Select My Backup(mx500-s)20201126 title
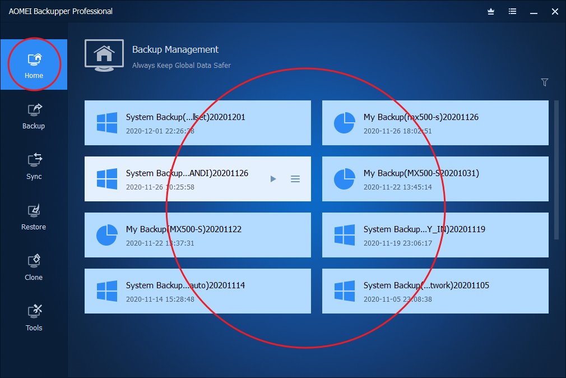Screen dimensions: 566x378 [x=421, y=117]
